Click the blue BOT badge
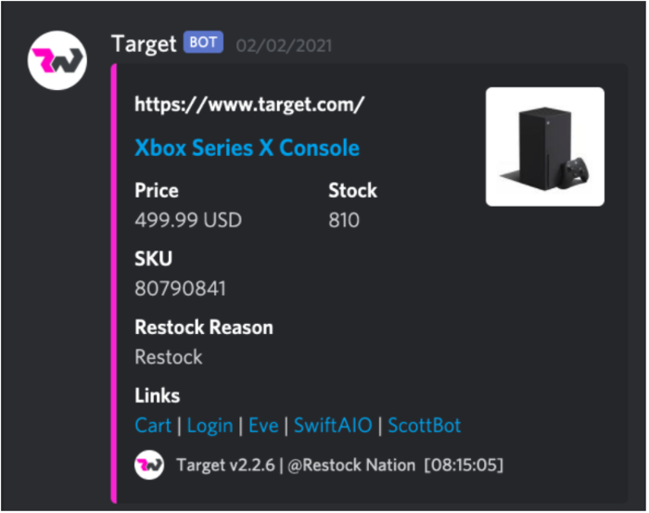Viewport: 649px width, 513px height. click(203, 43)
